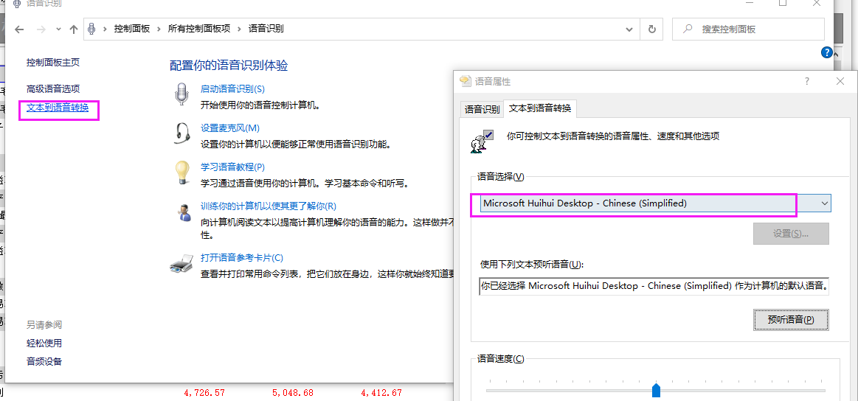The image size is (858, 401).
Task: Click the text-to-speech icon in dialog header
Action: [482, 140]
